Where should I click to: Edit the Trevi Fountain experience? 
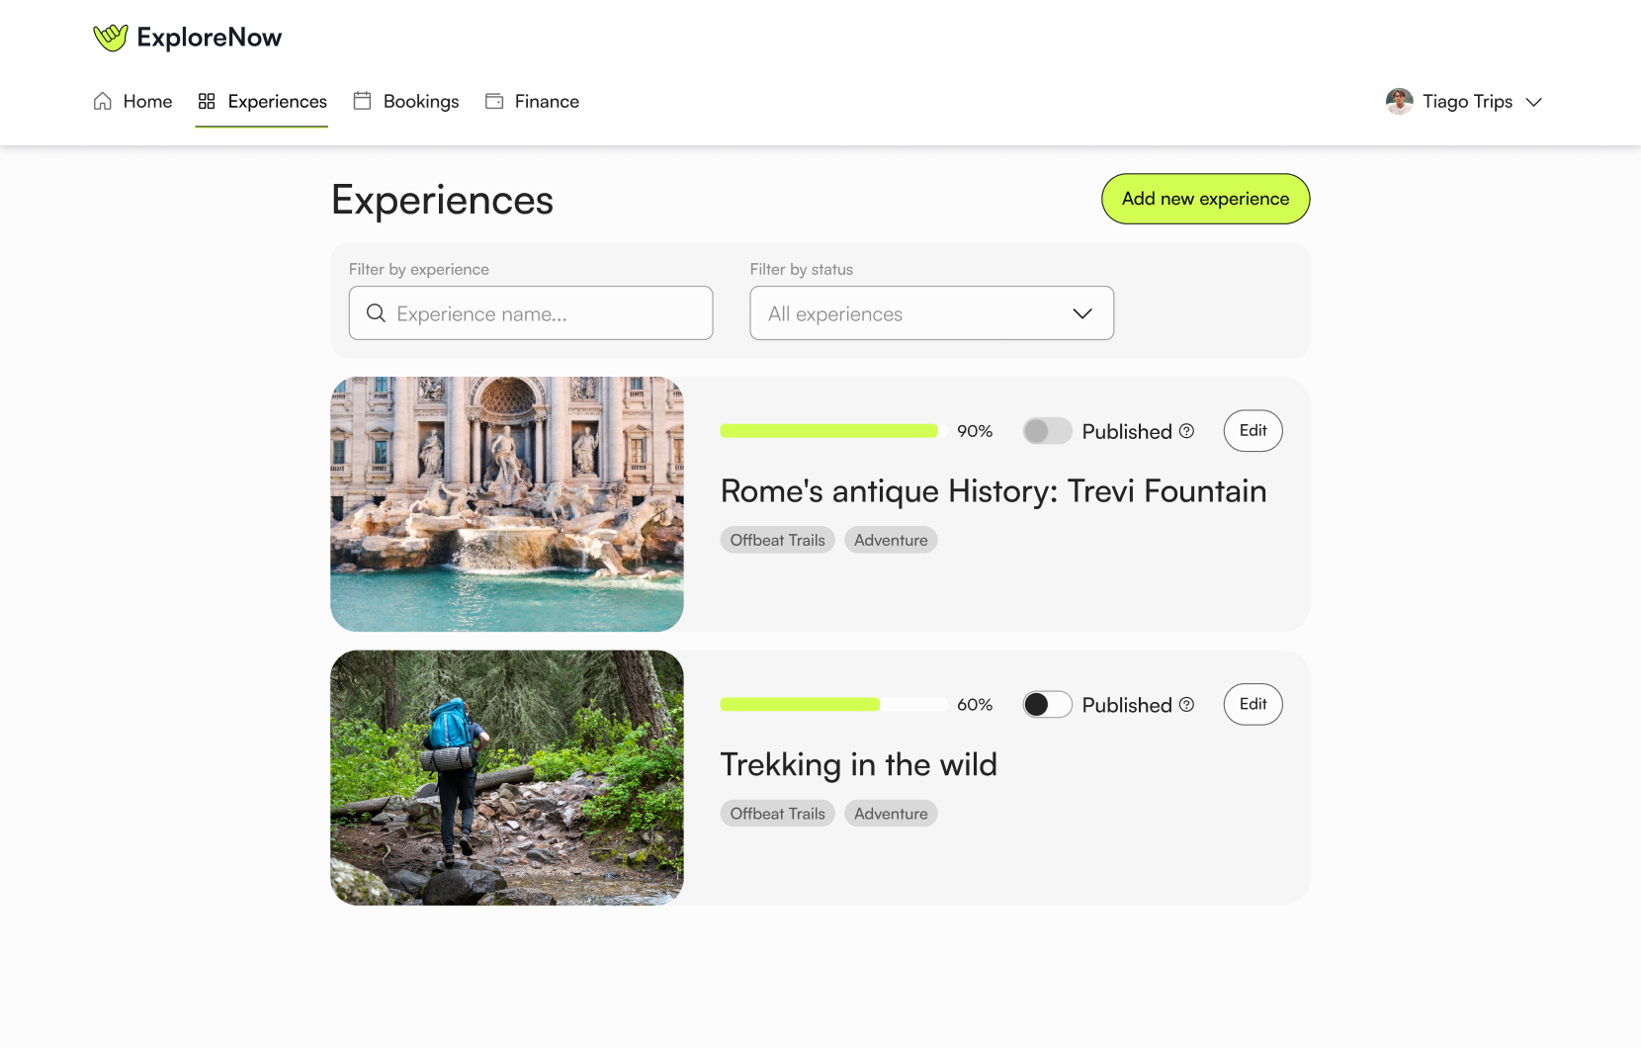coord(1252,431)
